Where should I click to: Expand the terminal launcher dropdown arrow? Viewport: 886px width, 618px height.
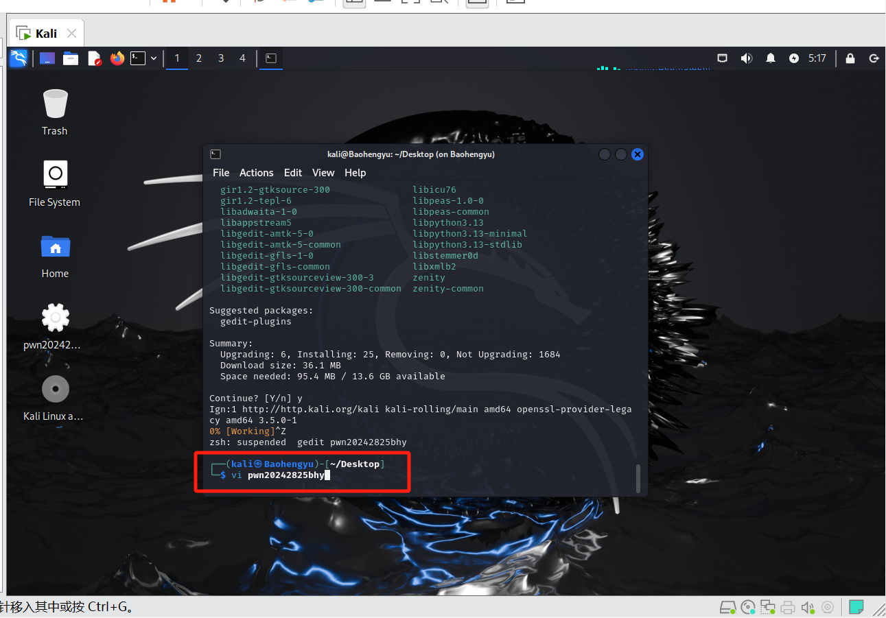coord(154,58)
